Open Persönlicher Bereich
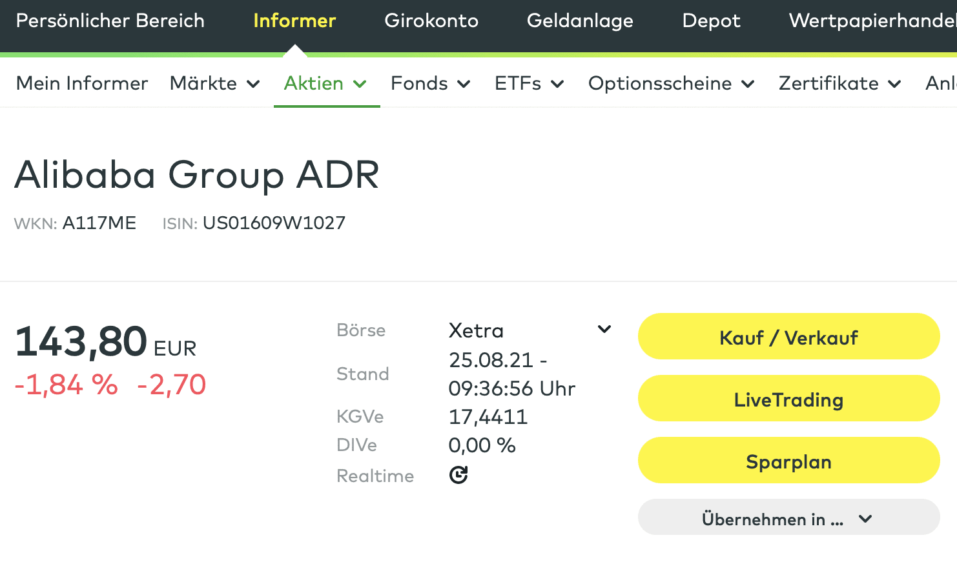The image size is (957, 573). (110, 21)
